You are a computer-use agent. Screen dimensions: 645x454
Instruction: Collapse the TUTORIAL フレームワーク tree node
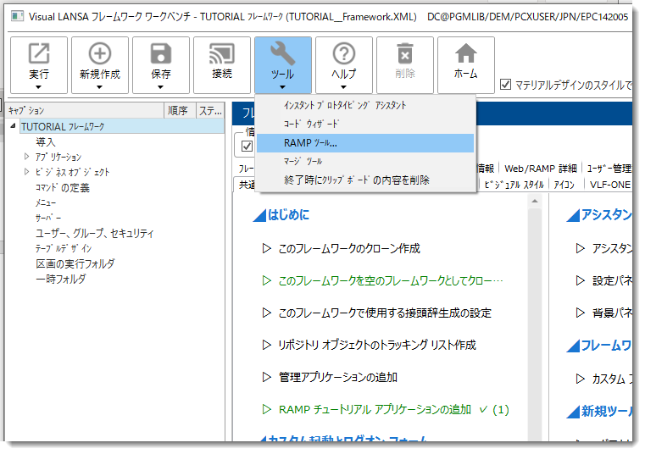[14, 126]
